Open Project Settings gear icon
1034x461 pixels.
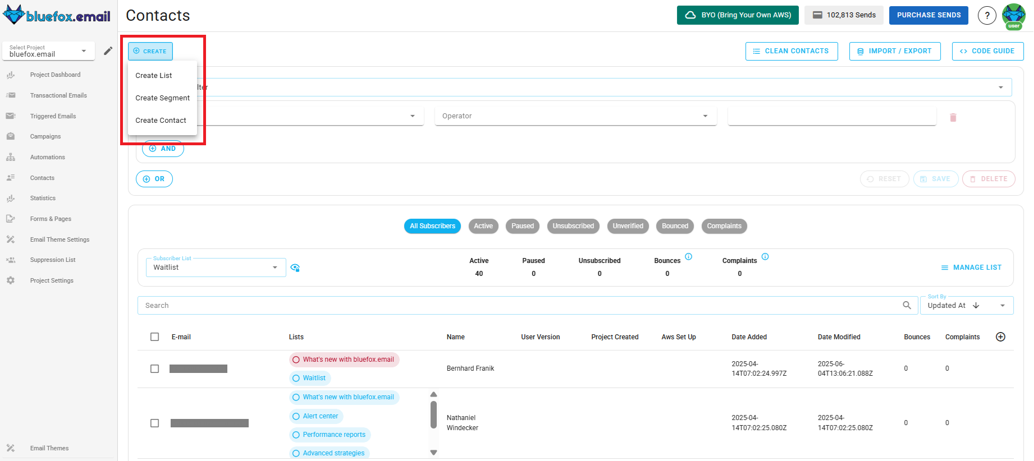[11, 280]
